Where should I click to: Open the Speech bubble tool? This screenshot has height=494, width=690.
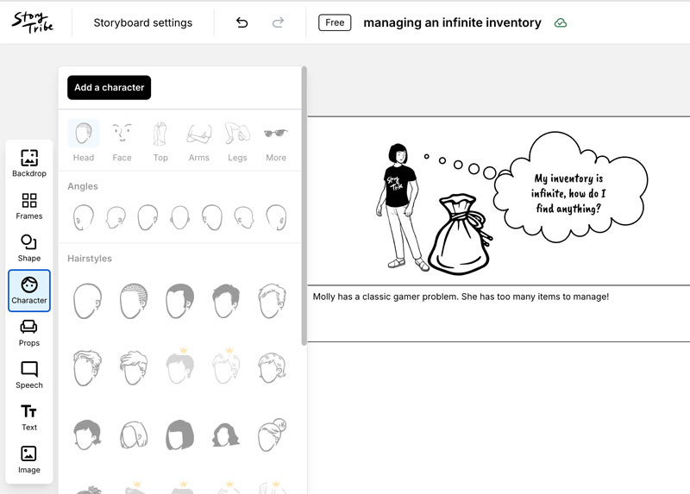(29, 375)
